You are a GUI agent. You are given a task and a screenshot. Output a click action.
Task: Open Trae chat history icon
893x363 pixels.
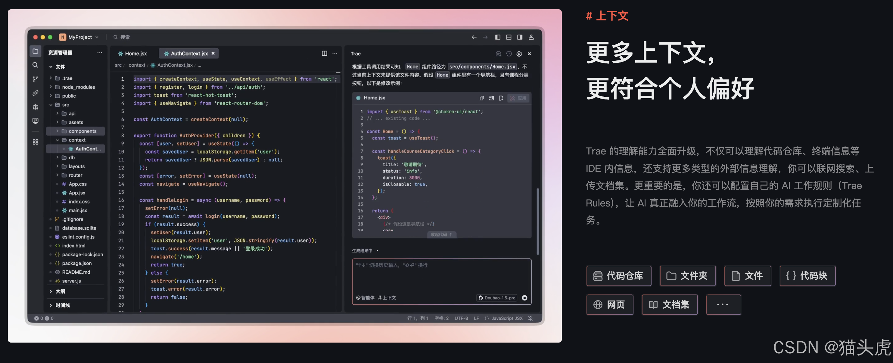point(509,53)
